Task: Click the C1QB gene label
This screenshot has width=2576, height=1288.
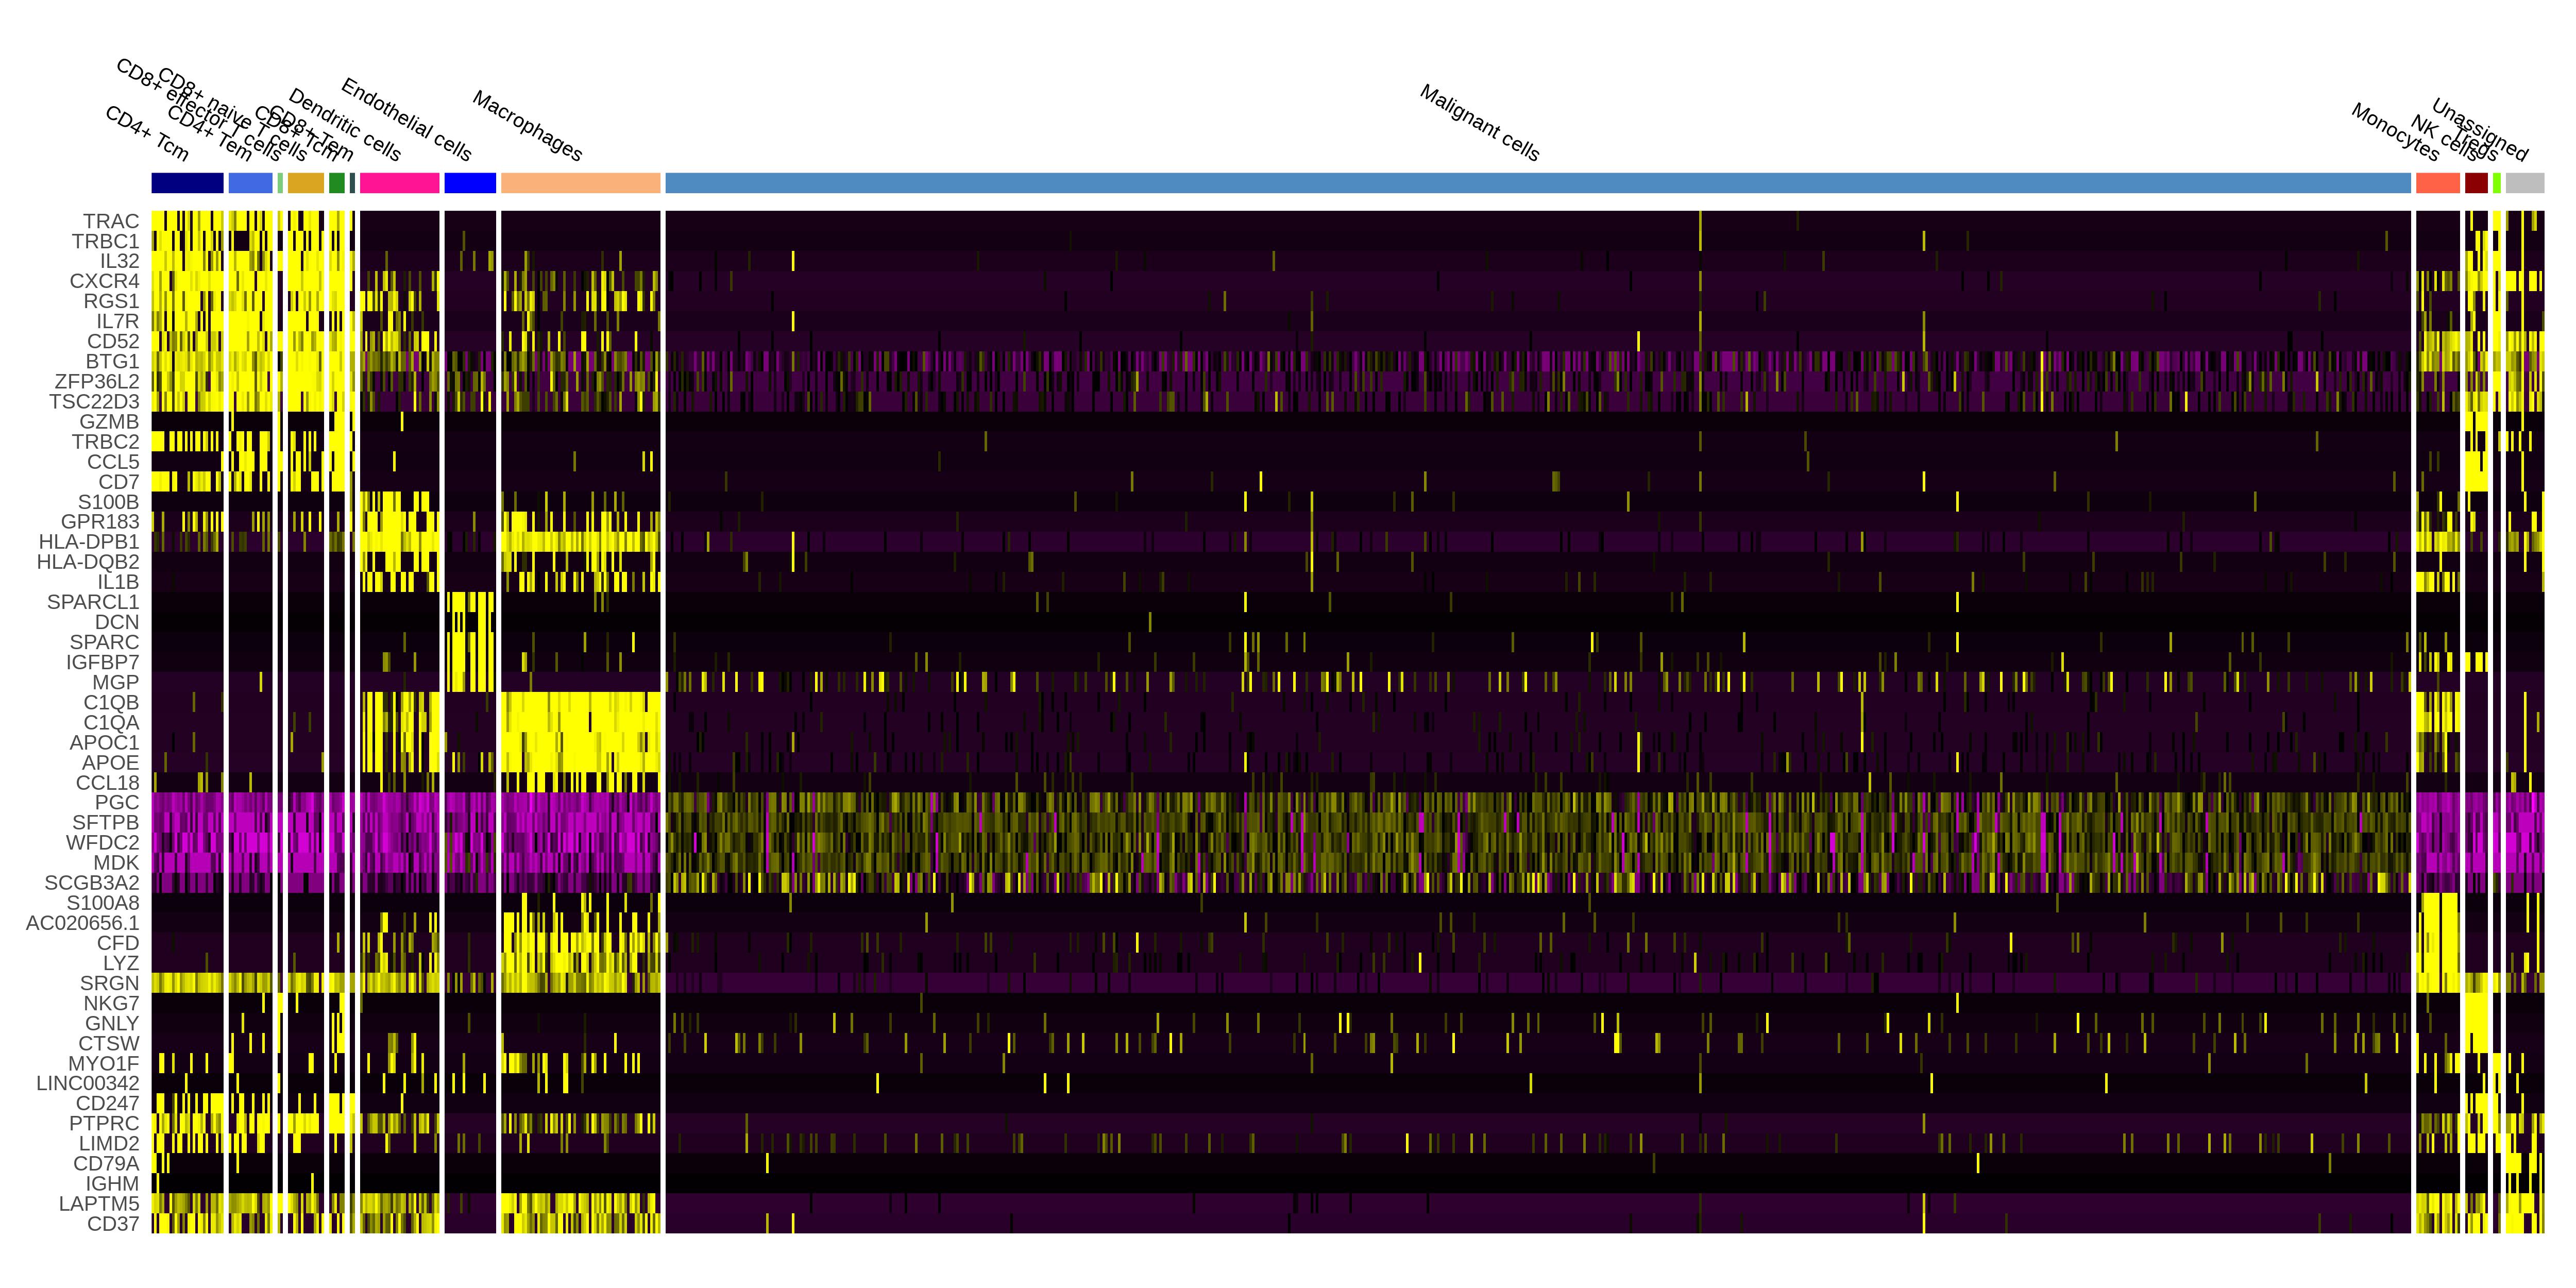Action: pos(111,702)
